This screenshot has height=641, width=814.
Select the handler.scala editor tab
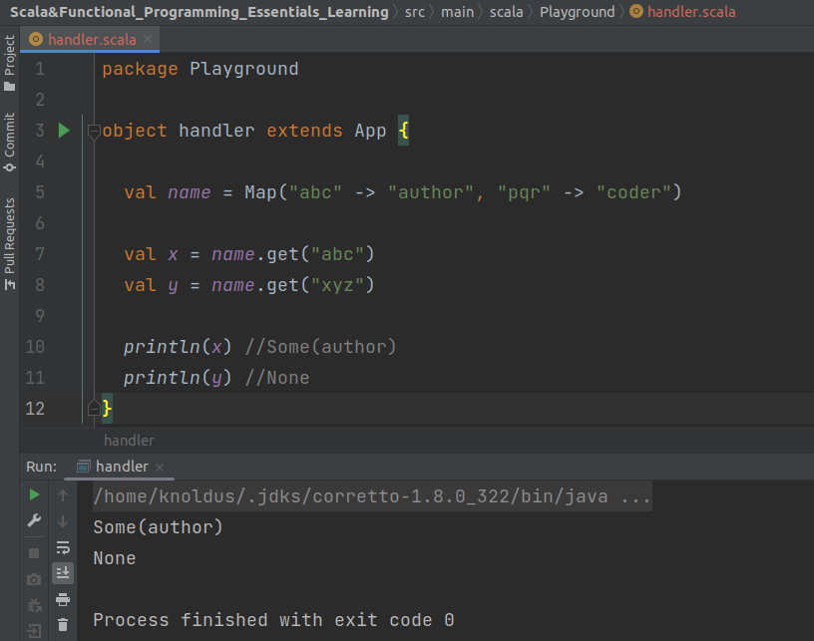coord(92,40)
